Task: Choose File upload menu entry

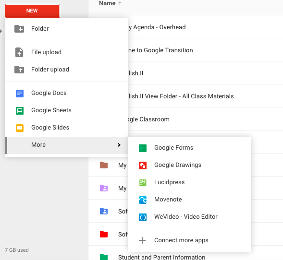Action: pos(67,52)
